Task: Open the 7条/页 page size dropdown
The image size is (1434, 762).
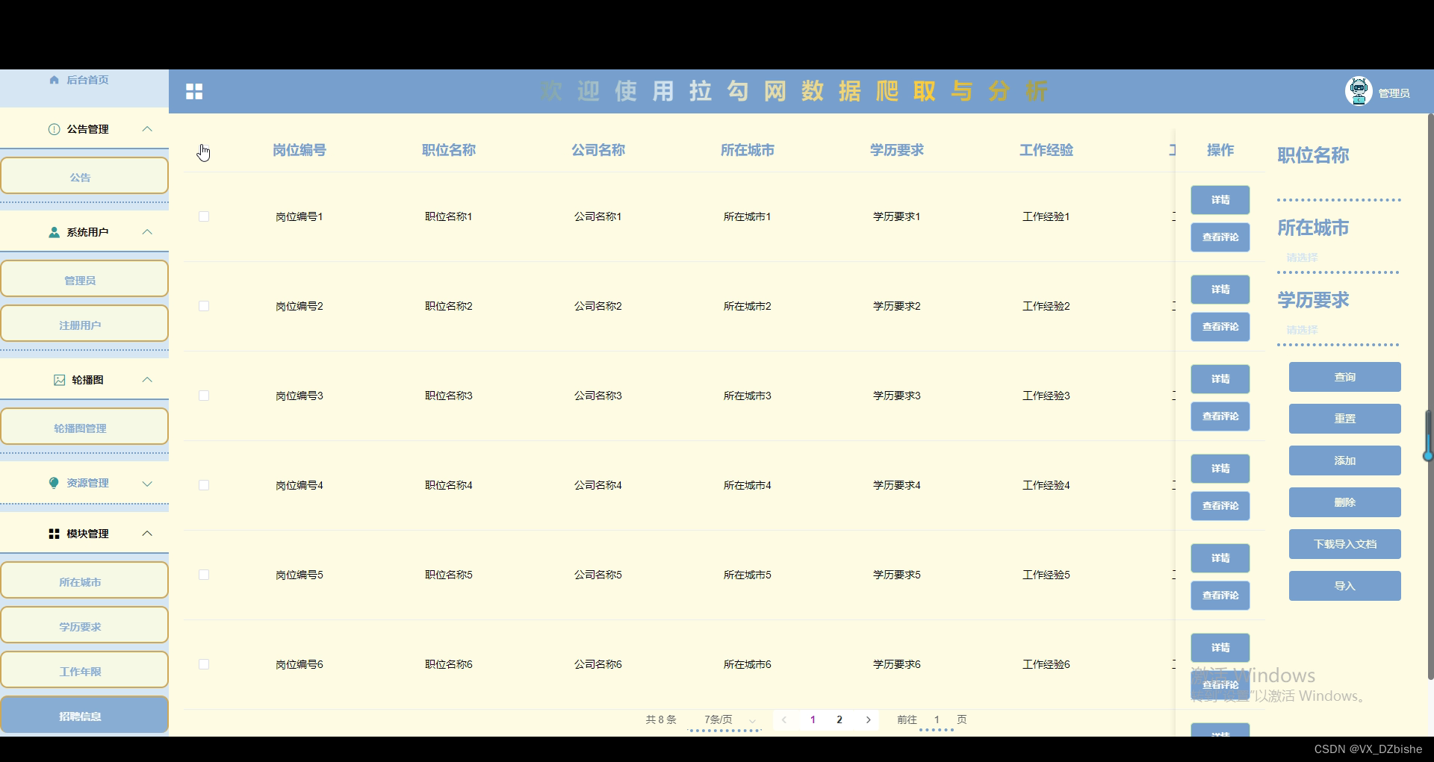Action: point(724,719)
